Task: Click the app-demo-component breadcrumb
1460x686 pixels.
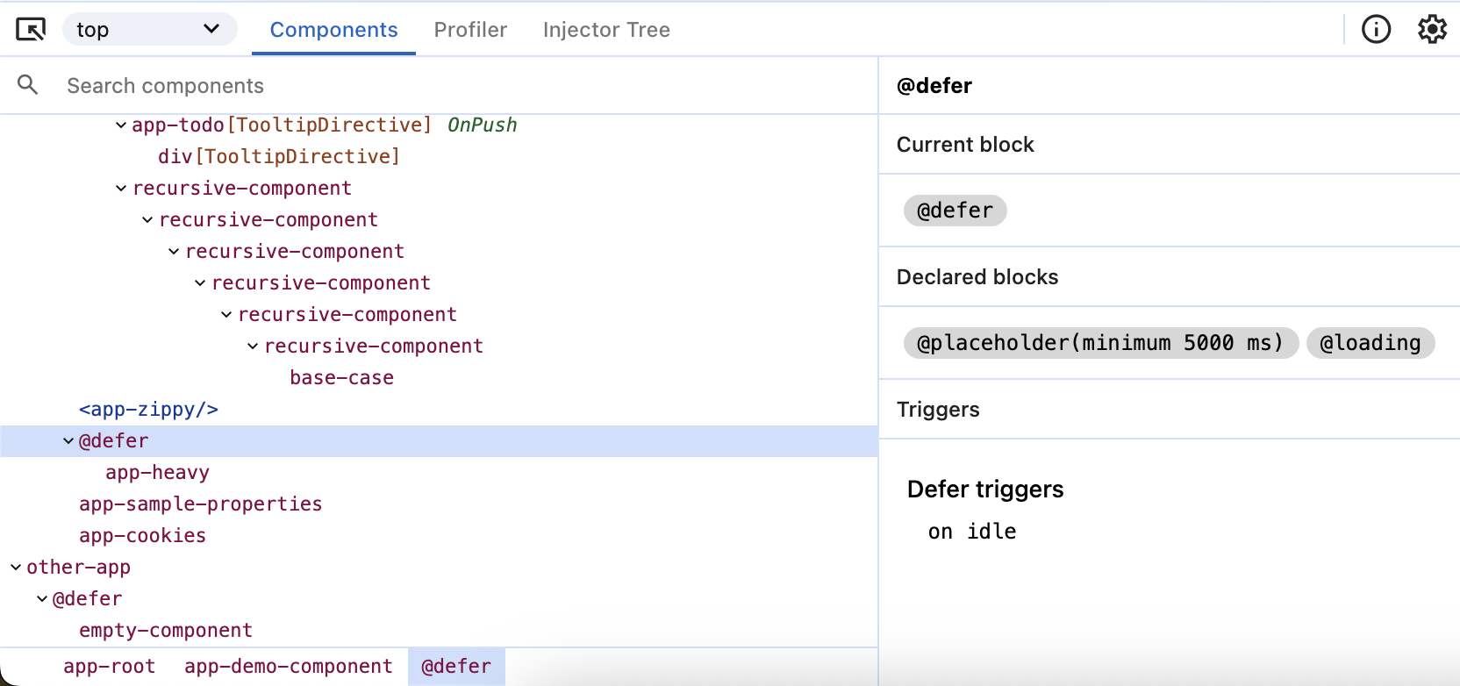Action: [288, 667]
